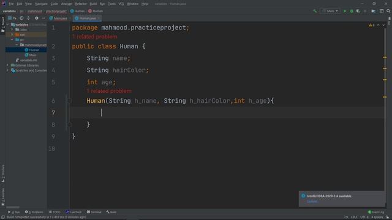The width and height of the screenshot is (392, 220).
Task: Close the Human.java editor tab
Action: 99,18
